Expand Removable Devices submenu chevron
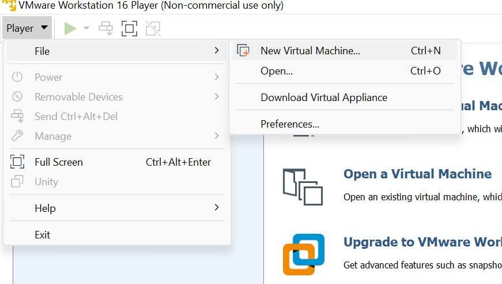Screen dimensions: 502x284 tap(217, 96)
